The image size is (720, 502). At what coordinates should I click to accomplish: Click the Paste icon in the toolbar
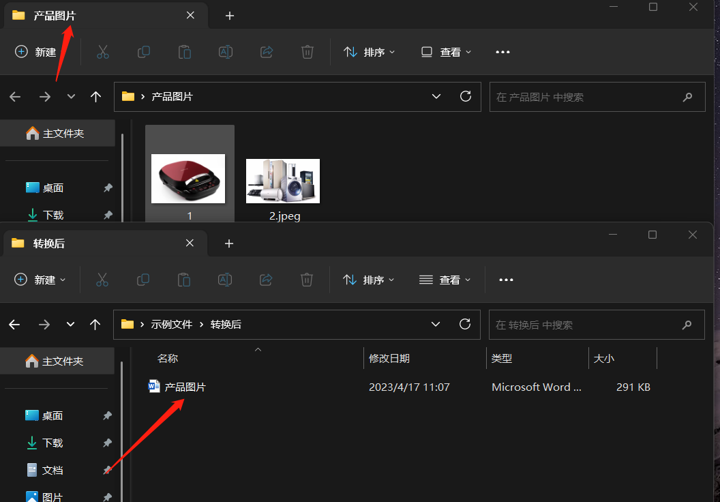click(184, 52)
